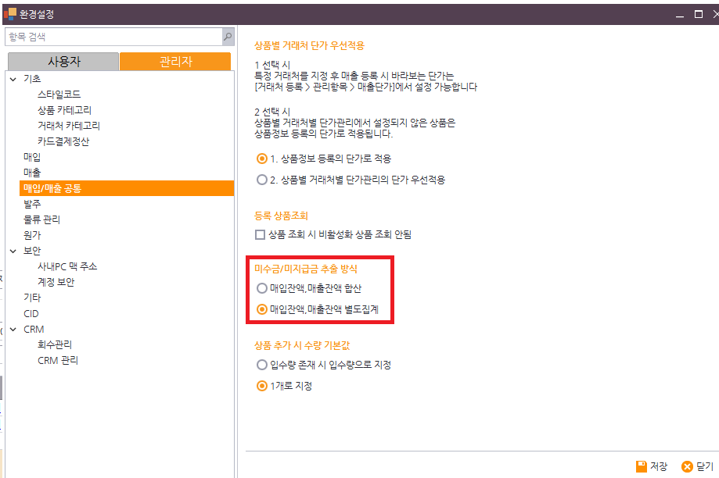Choose 입수량 존재 시 입수량으로 지정
This screenshot has height=478, width=719.
[262, 365]
